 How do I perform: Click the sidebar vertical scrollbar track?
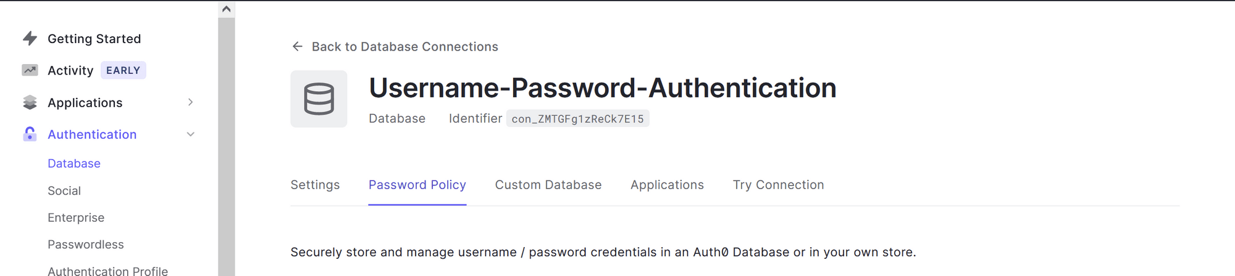(x=226, y=148)
